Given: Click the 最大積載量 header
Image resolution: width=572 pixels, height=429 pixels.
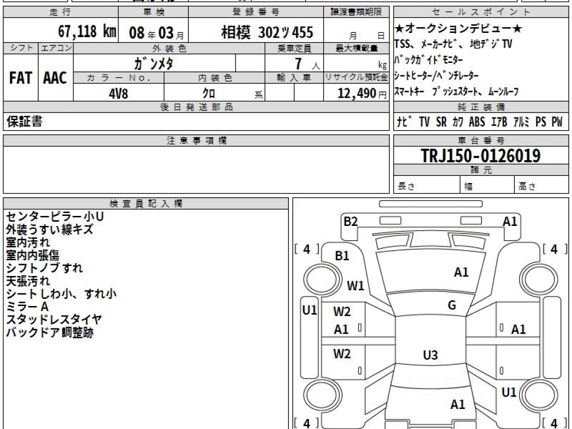Looking at the screenshot, I should click(x=356, y=48).
